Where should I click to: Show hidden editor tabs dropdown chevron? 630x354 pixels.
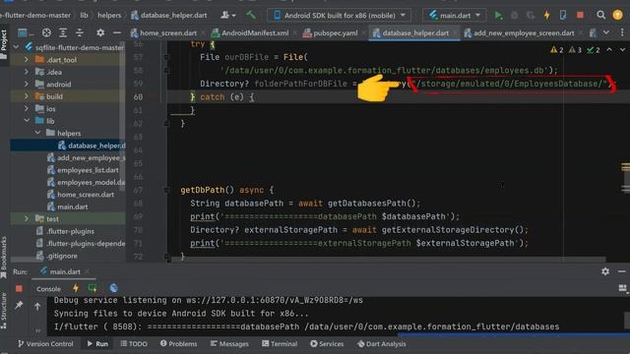(x=606, y=32)
